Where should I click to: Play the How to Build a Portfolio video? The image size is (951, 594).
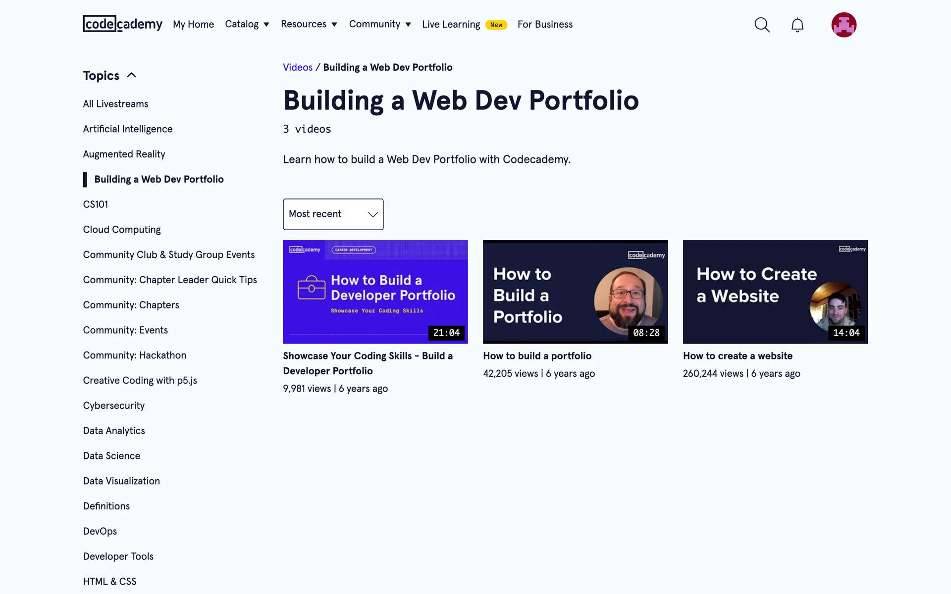(575, 292)
